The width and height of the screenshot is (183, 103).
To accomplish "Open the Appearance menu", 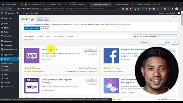I will click(x=9, y=55).
